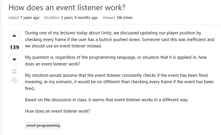Downvote the event listener question

(14, 60)
